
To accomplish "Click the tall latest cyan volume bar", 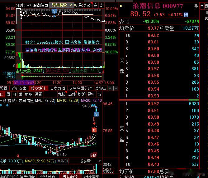I will tap(96, 169).
